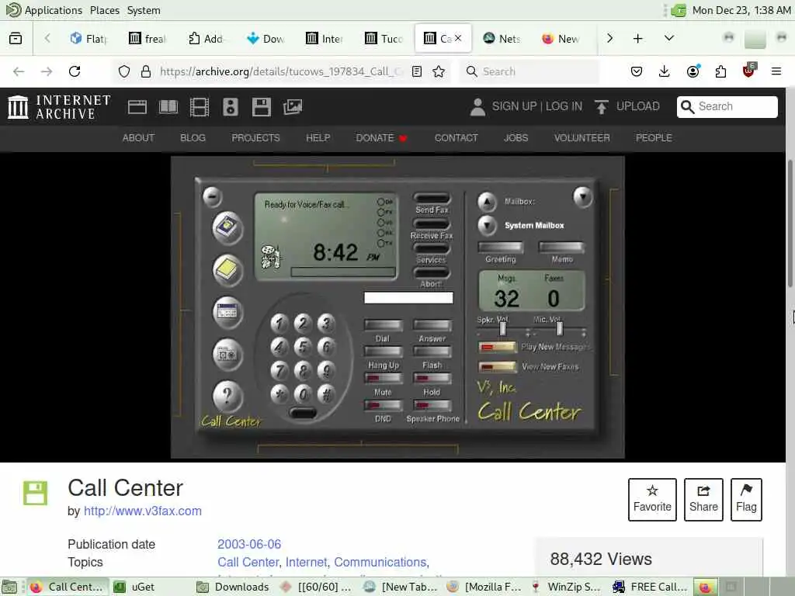Open PEOPLE page link

pos(654,138)
